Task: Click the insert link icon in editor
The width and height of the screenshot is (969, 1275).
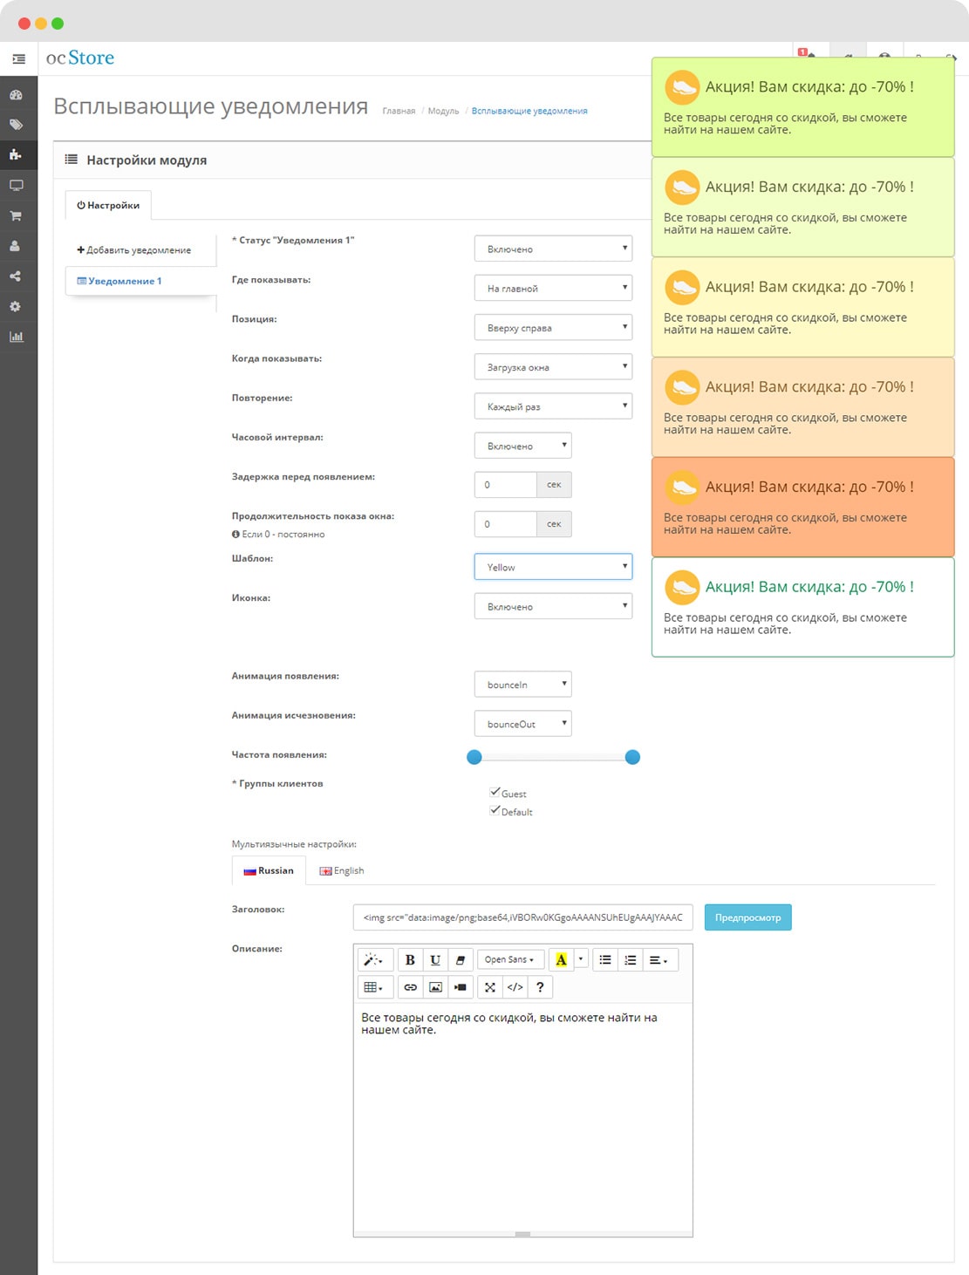Action: pos(410,987)
